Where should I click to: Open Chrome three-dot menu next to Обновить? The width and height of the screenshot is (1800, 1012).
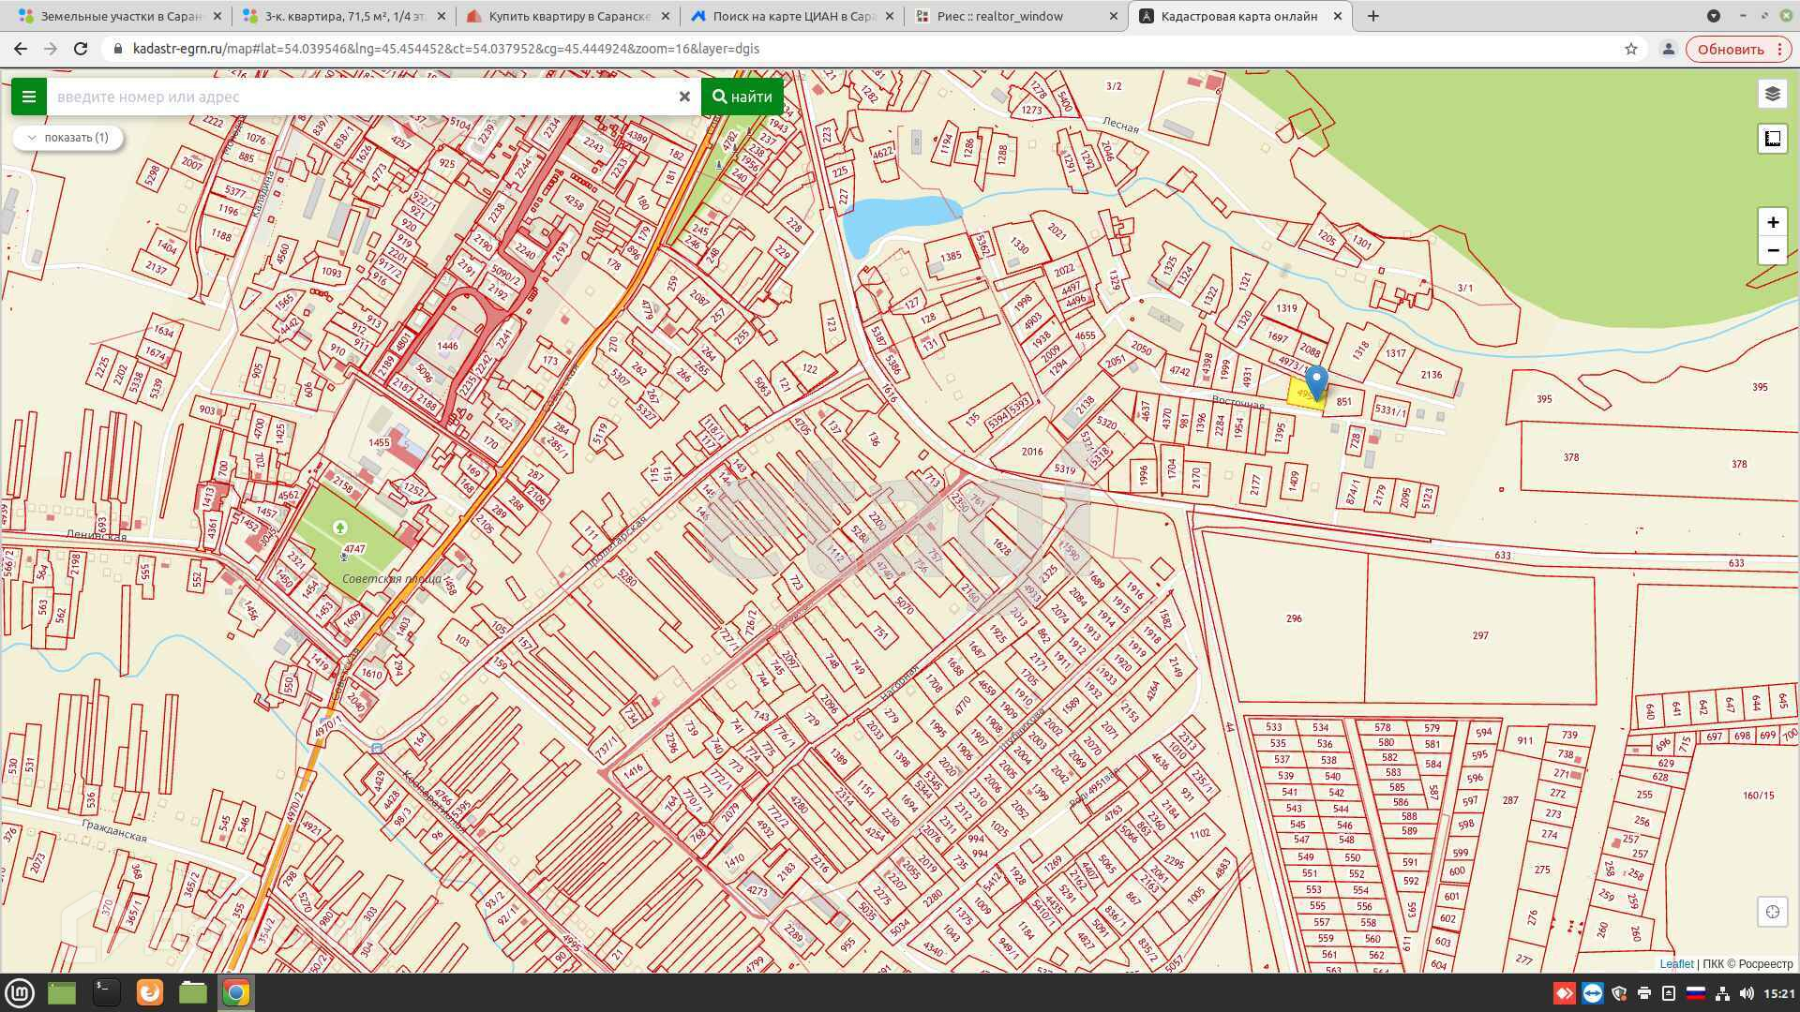tap(1779, 49)
